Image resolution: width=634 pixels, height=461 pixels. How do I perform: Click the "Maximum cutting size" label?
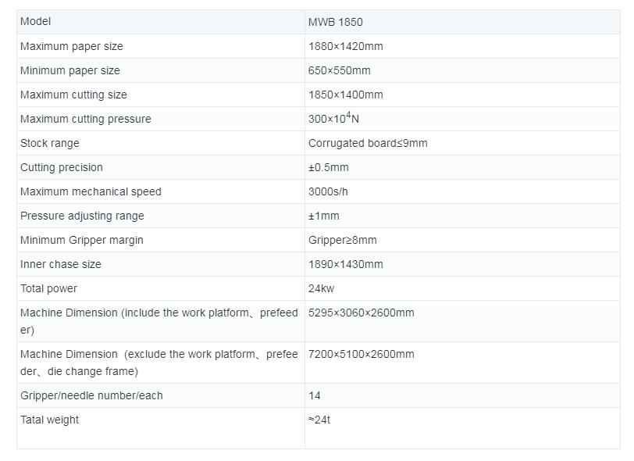point(73,95)
